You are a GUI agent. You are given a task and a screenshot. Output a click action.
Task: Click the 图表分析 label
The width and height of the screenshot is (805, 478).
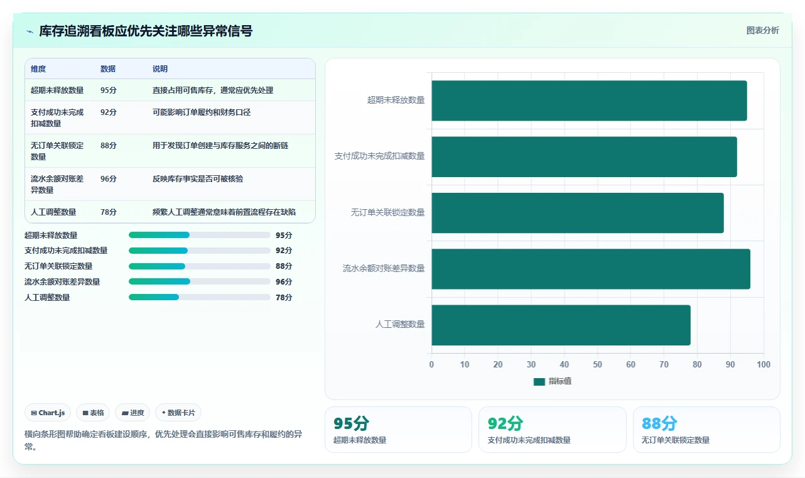point(762,30)
